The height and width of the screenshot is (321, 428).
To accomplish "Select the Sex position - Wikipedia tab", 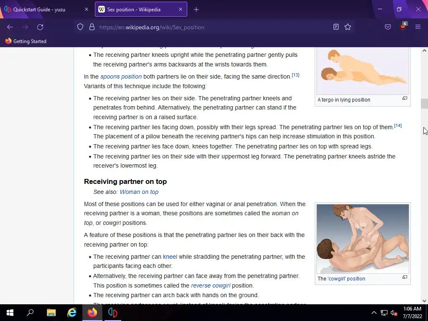I will (x=141, y=9).
